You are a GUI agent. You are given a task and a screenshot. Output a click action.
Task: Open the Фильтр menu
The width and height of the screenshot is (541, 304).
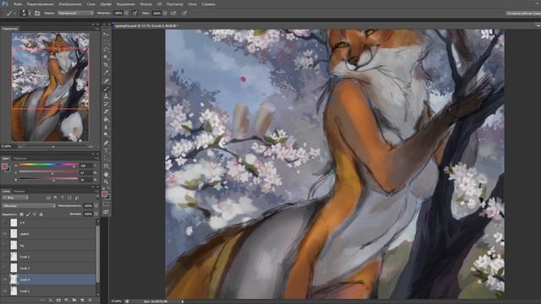point(146,4)
